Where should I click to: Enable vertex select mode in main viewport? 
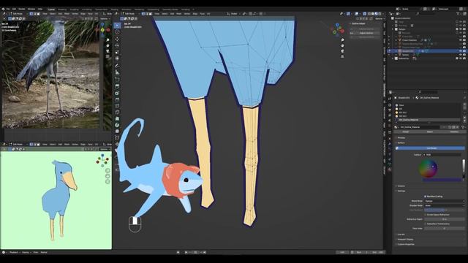tap(143, 14)
